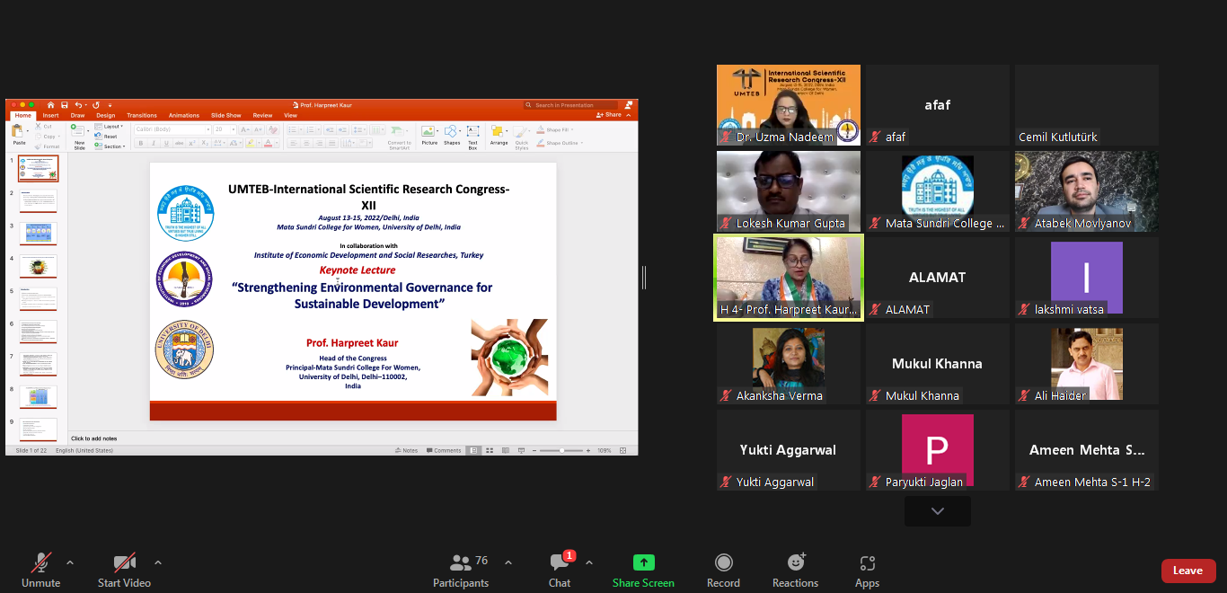Click the Record icon in Zoom
This screenshot has height=593, width=1227.
click(x=723, y=562)
